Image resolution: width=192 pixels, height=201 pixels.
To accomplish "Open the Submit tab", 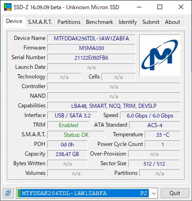I will (151, 22).
